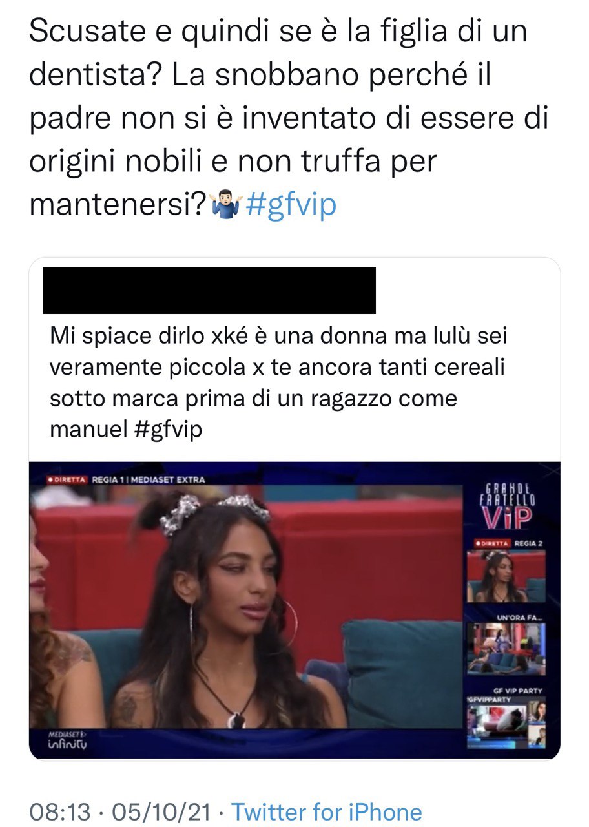This screenshot has height=827, width=589.
Task: Select the REGIA 2 live feed thumbnail
Action: (x=506, y=576)
